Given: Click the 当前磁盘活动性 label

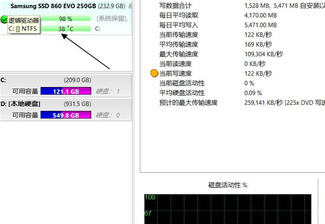Looking at the screenshot, I should coord(182,83).
